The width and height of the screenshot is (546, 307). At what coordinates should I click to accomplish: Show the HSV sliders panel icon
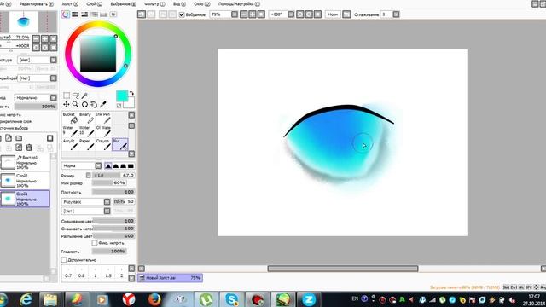point(84,14)
